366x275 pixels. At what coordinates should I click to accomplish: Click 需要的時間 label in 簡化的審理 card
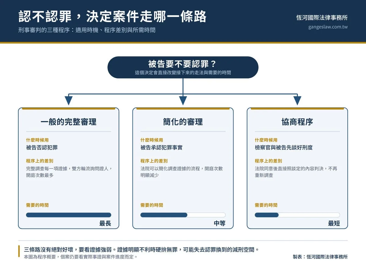152,205
